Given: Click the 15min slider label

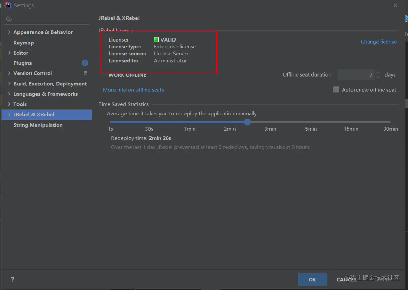Looking at the screenshot, I should (351, 129).
